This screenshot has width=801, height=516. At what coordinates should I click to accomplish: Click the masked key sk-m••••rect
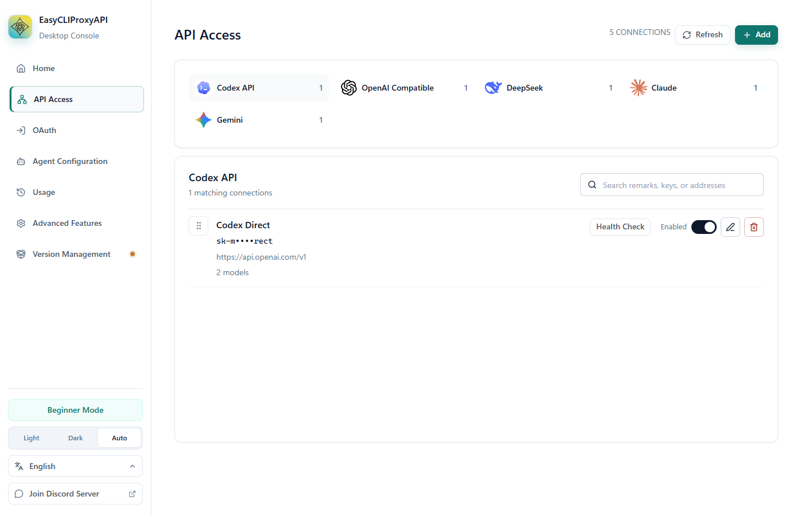pos(244,241)
